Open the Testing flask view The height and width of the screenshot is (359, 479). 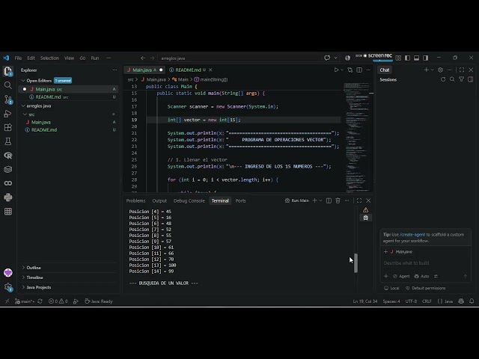pyautogui.click(x=8, y=141)
